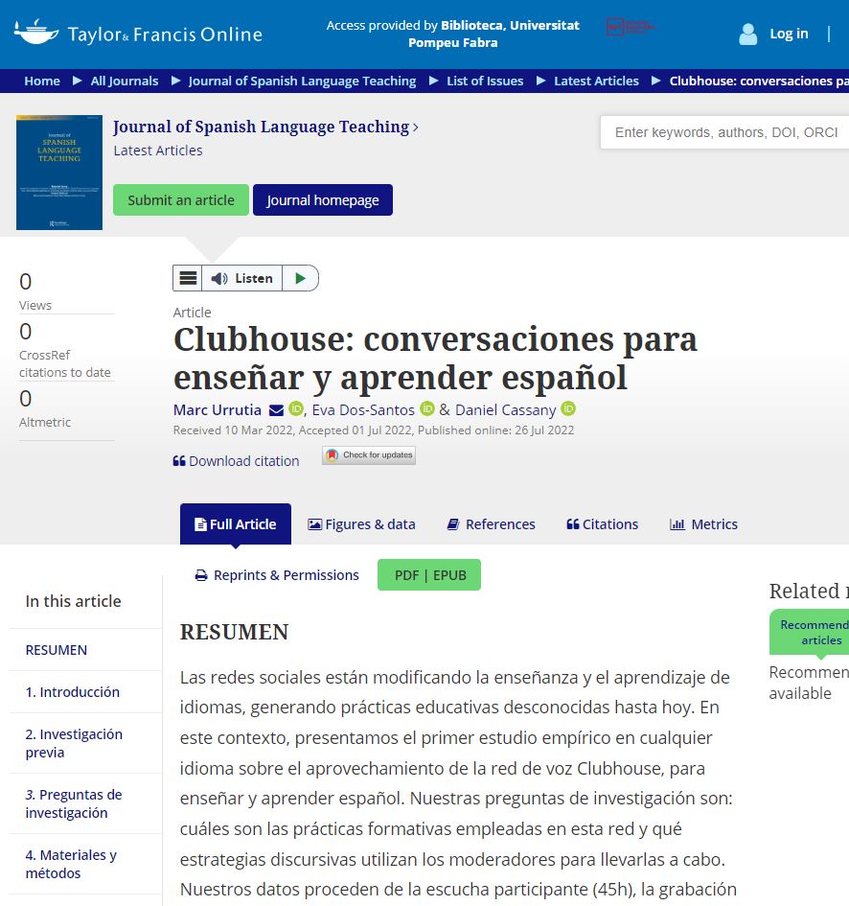Viewport: 849px width, 906px height.
Task: Open Daniel Cassany's ORCID iD icon
Action: (x=568, y=408)
